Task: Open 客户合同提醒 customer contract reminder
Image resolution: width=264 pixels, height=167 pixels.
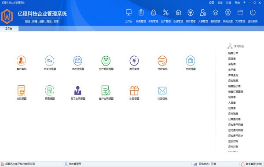Action: pos(106,91)
